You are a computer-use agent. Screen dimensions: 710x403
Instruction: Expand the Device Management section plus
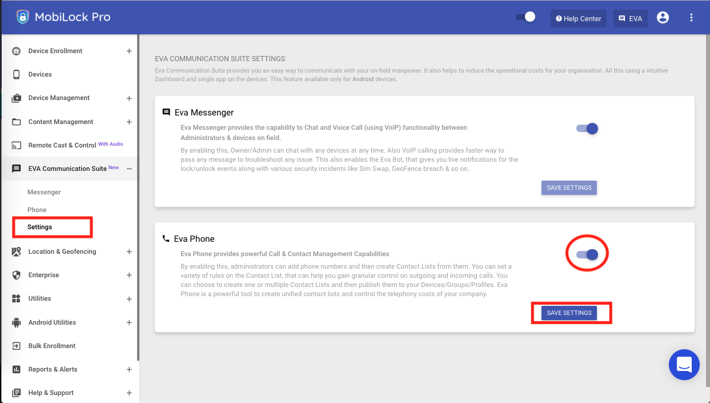coord(129,98)
